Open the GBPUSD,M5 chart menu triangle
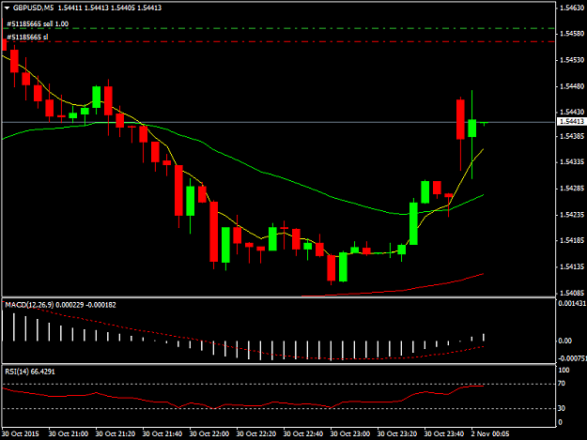This screenshot has height=440, width=587. point(7,8)
